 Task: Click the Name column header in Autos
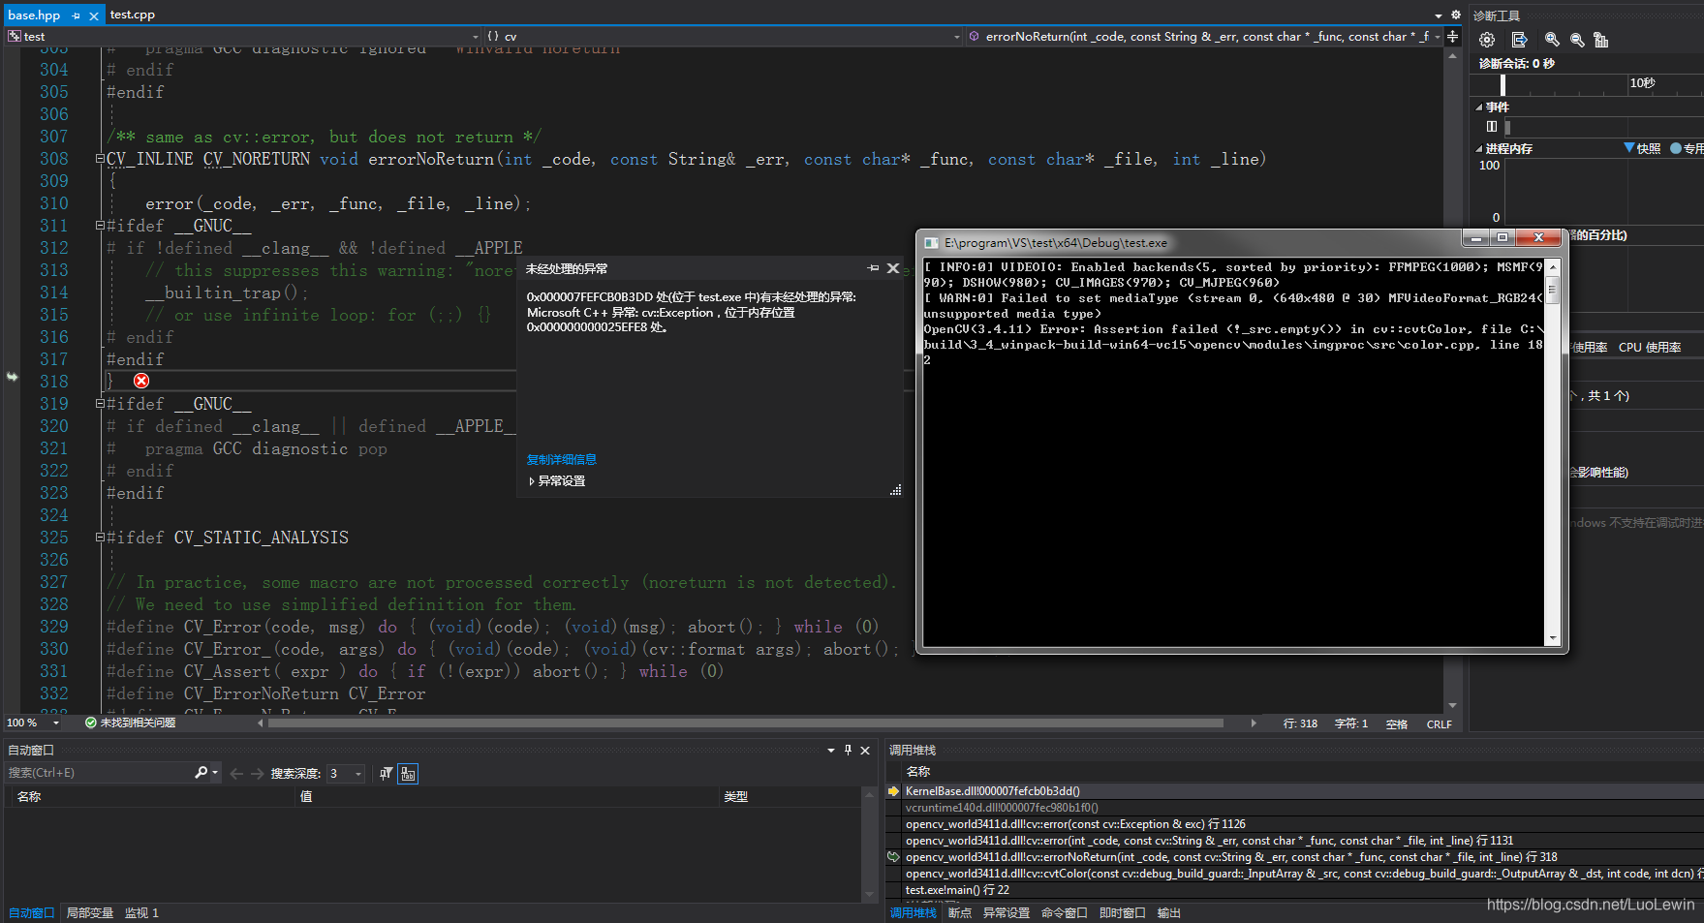tap(151, 796)
